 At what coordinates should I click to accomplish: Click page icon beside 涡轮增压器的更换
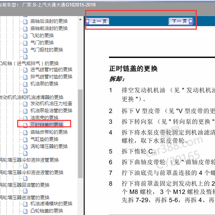[x=25, y=147]
